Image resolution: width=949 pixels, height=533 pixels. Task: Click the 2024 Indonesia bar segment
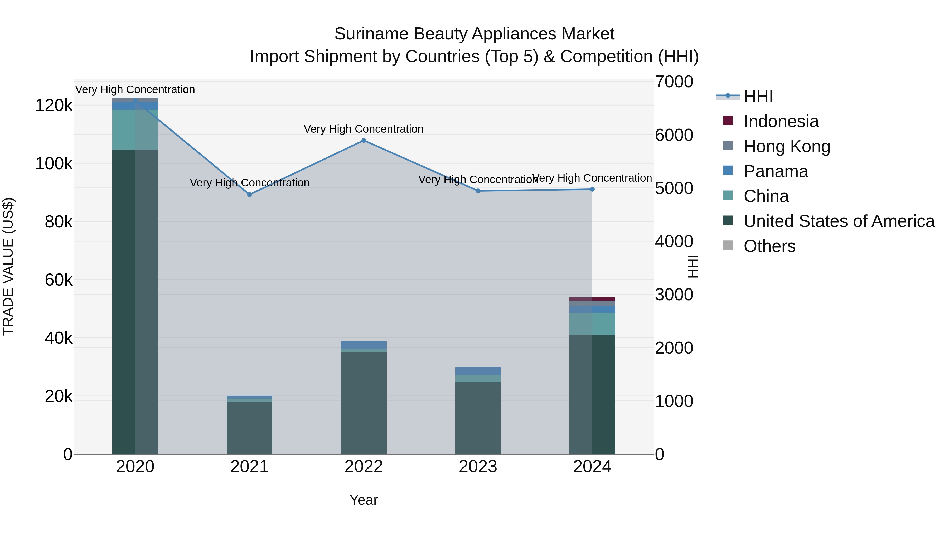592,299
